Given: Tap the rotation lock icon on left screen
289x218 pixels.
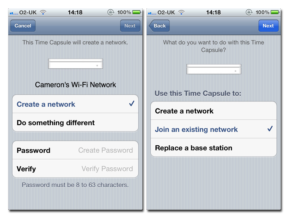Looking at the screenshot, I should coord(111,12).
